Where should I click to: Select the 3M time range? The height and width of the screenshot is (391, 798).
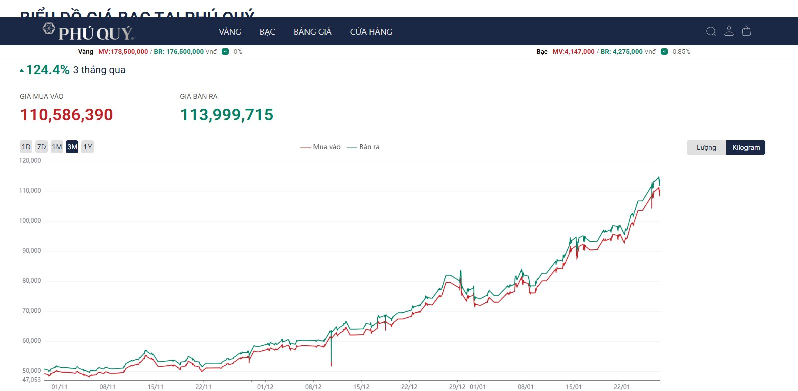click(72, 147)
